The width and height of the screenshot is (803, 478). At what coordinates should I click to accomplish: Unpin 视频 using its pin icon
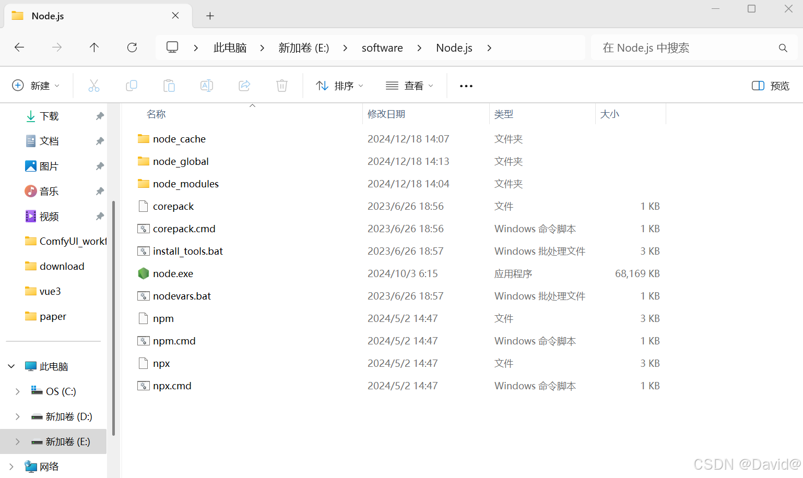click(x=100, y=216)
